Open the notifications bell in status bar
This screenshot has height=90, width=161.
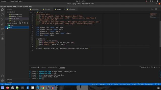(x=159, y=84)
